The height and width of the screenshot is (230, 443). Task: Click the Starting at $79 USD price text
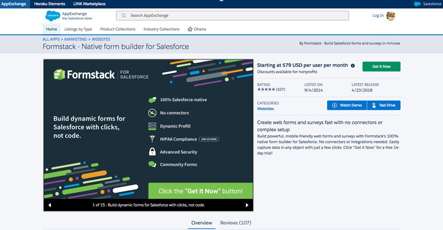tap(302, 65)
